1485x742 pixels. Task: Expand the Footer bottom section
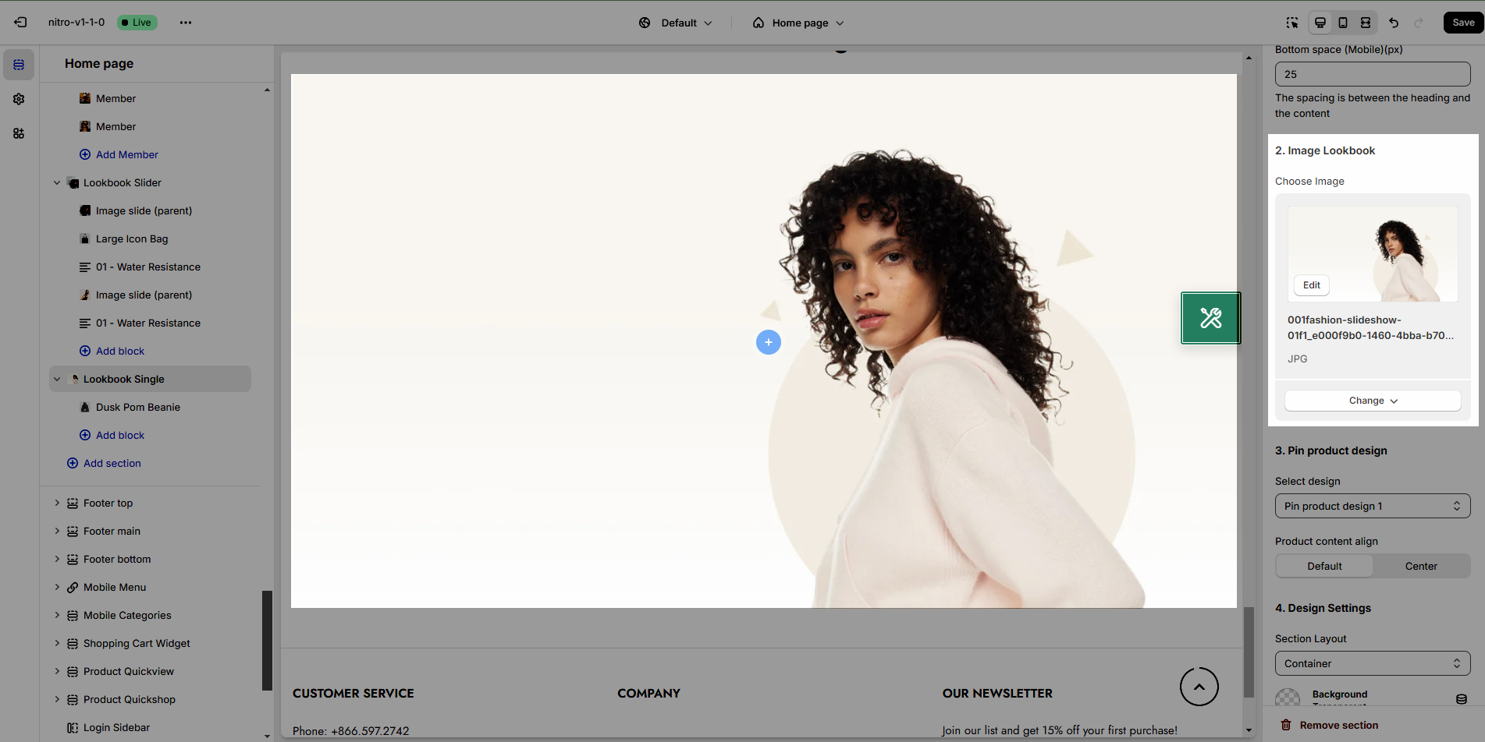(x=57, y=560)
